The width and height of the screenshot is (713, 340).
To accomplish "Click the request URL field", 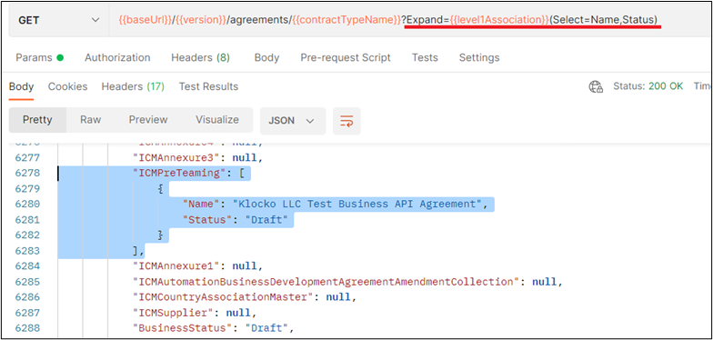I will pos(409,20).
